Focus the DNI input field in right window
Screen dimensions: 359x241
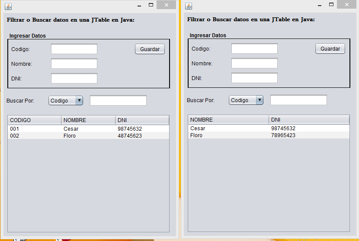[x=255, y=78]
